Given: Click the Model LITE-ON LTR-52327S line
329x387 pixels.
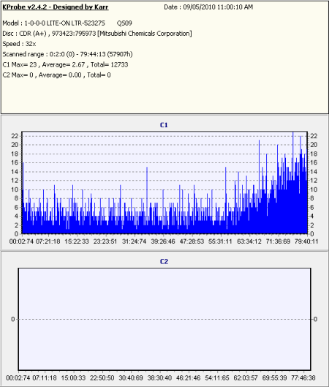Looking at the screenshot, I should pyautogui.click(x=67, y=23).
